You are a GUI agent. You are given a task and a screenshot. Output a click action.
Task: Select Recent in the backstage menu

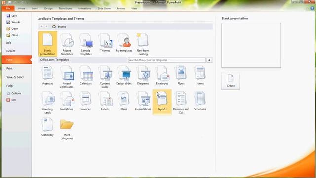(17, 51)
